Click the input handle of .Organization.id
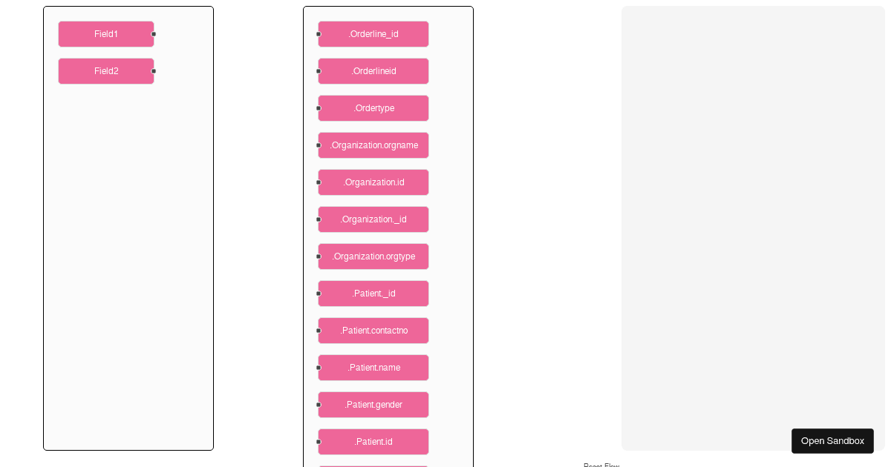 tap(319, 182)
